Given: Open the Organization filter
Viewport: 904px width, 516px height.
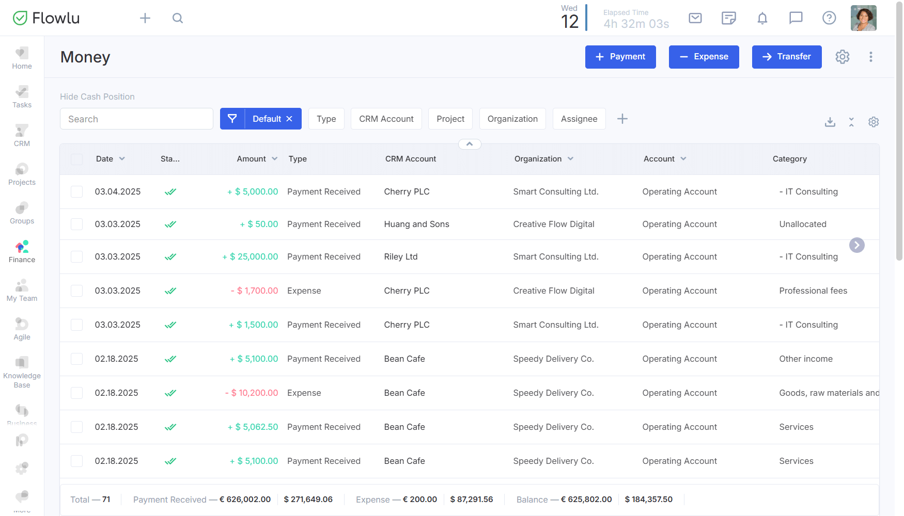Looking at the screenshot, I should (512, 119).
